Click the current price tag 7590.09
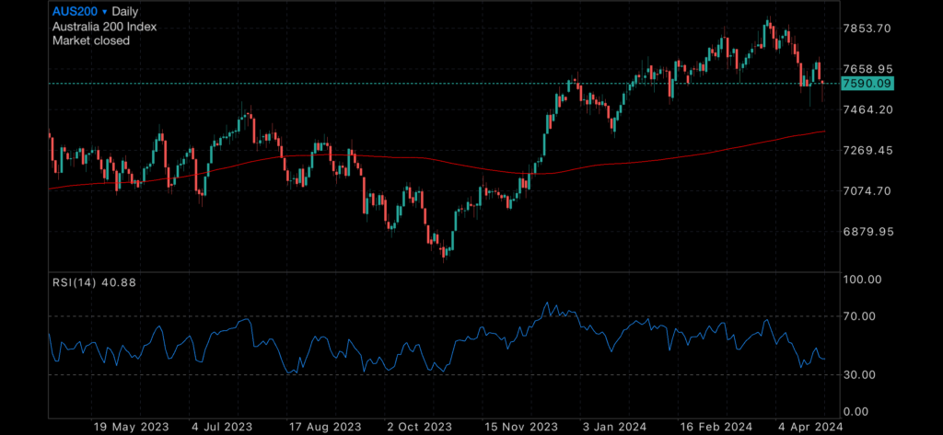This screenshot has width=943, height=435. click(867, 84)
